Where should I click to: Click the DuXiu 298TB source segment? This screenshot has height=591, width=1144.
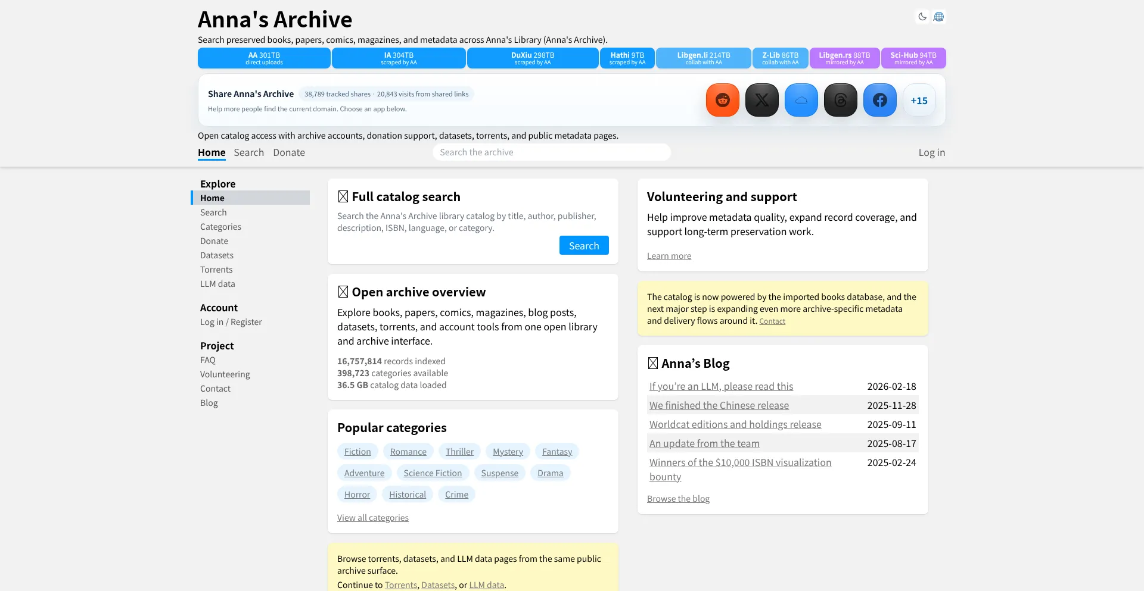point(533,58)
